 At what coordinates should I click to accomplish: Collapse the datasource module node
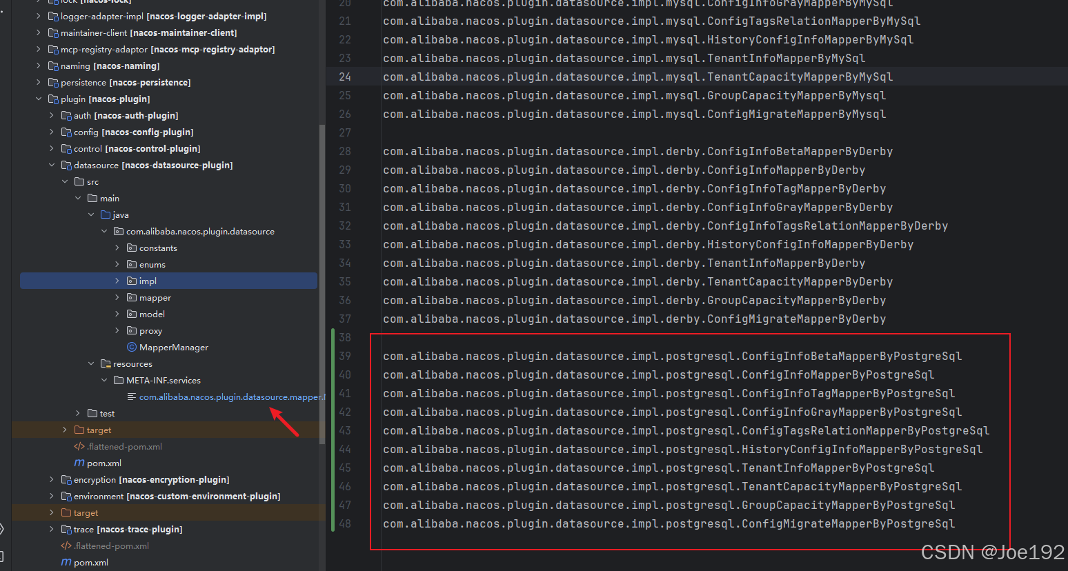52,165
